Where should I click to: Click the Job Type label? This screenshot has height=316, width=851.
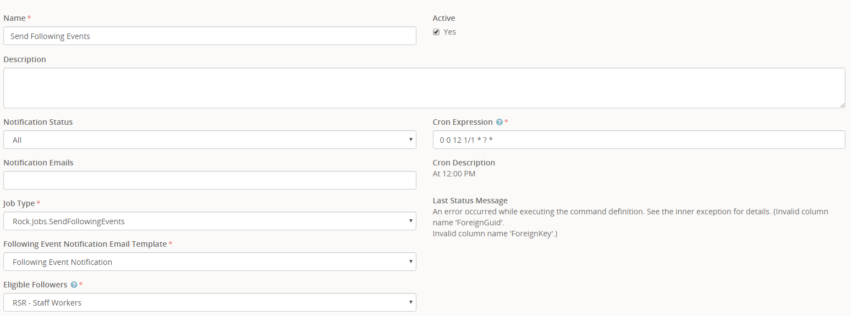point(19,203)
